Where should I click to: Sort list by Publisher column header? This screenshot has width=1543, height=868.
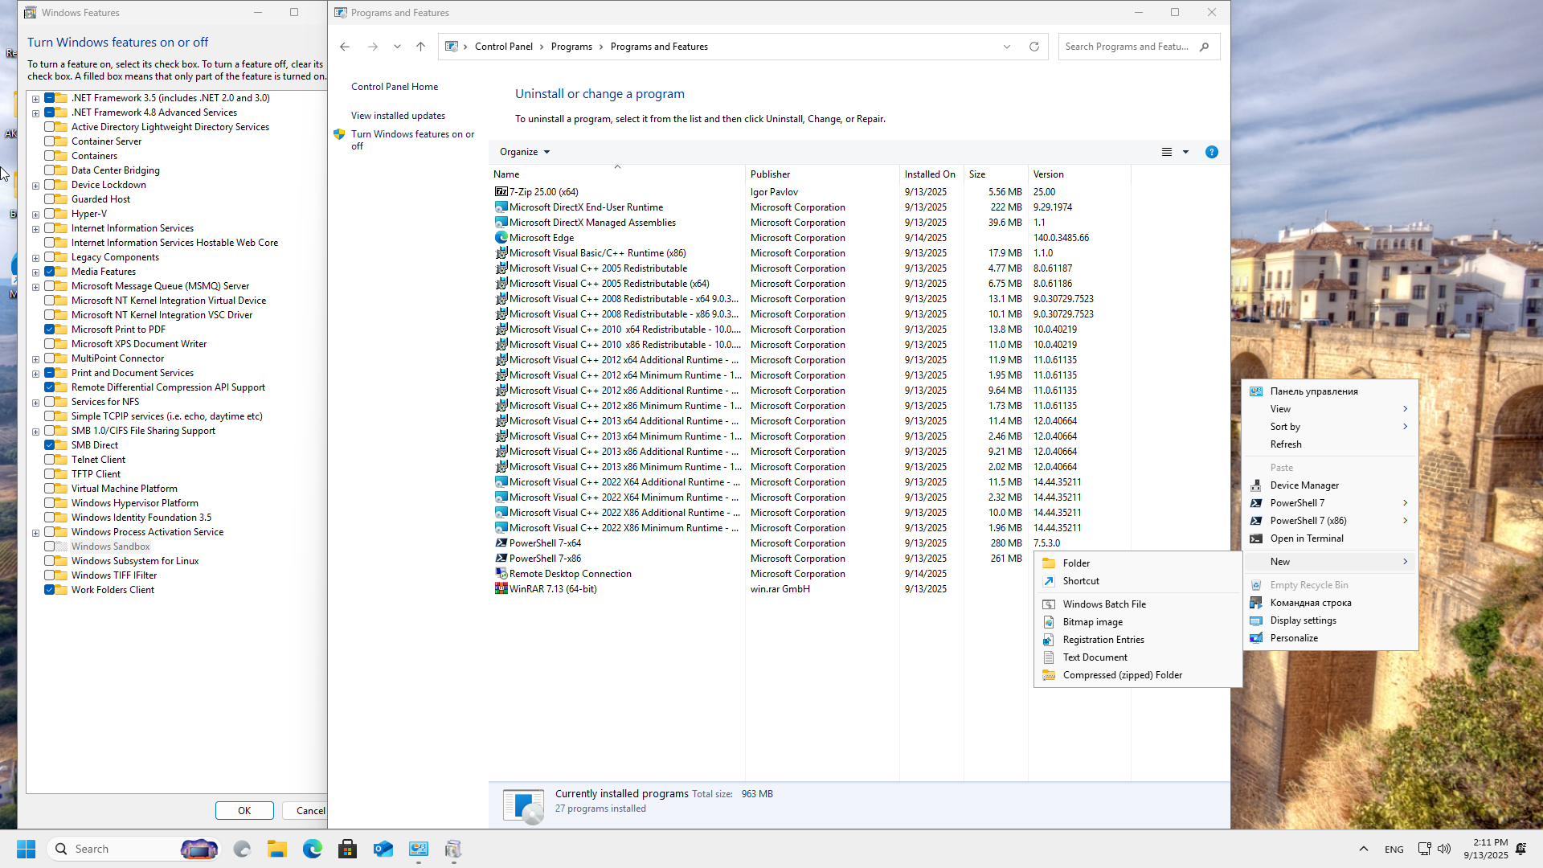point(822,174)
